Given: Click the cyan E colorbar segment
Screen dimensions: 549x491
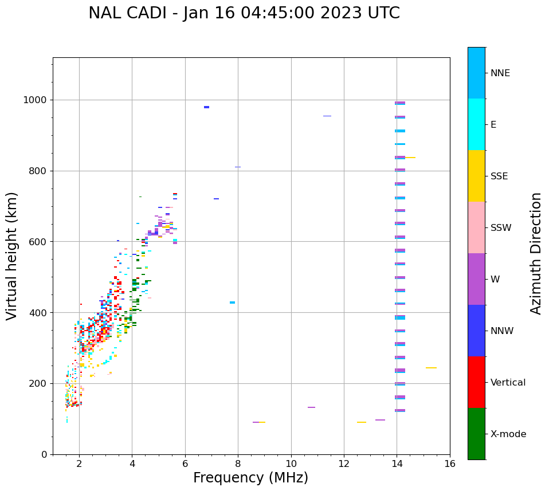Looking at the screenshot, I should [476, 124].
